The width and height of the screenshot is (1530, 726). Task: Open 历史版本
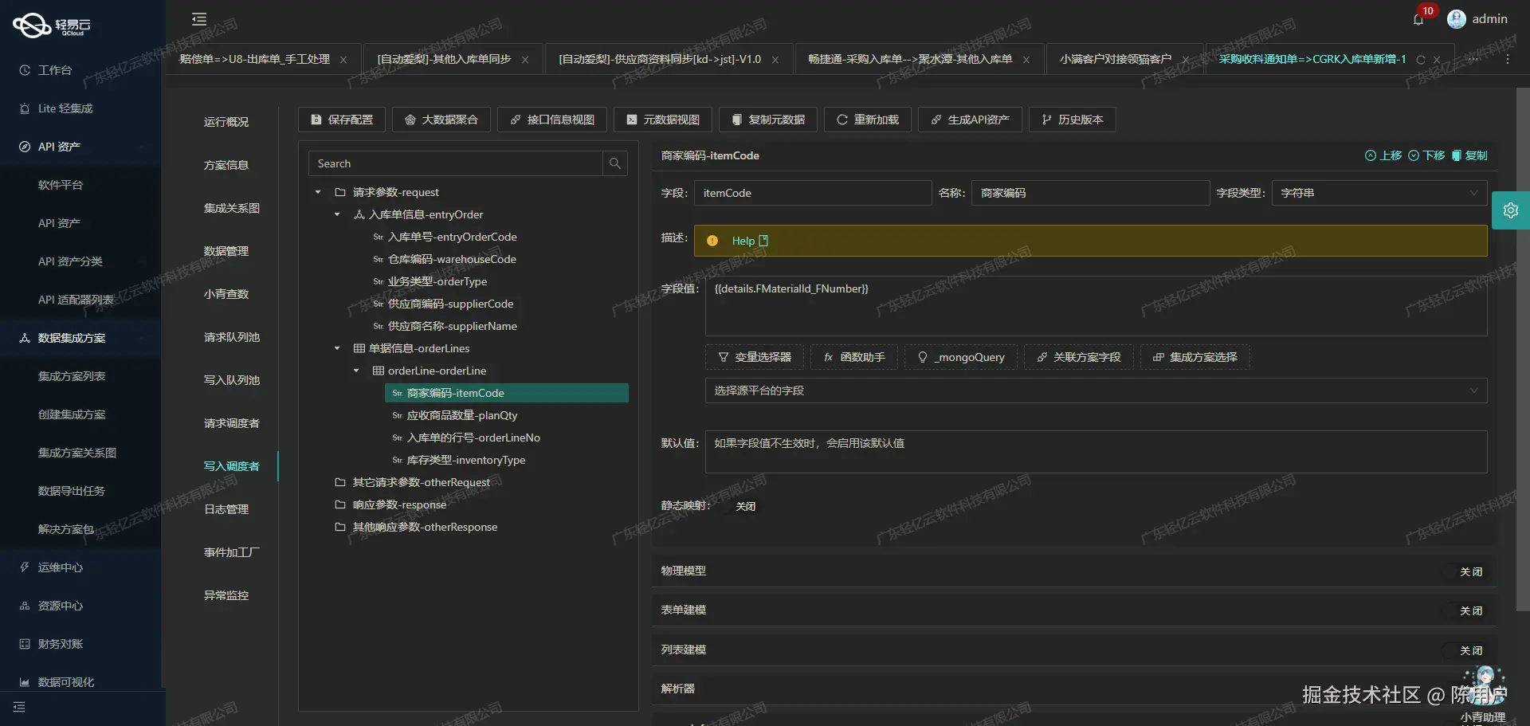point(1073,120)
